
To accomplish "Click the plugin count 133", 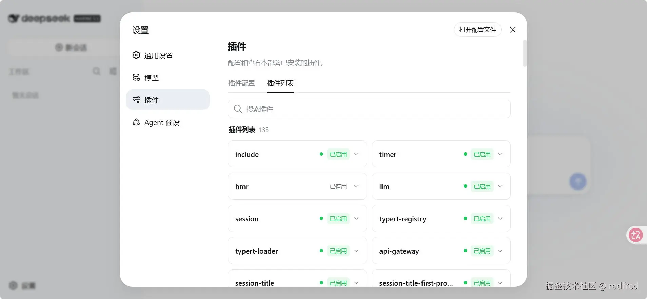I will [264, 130].
